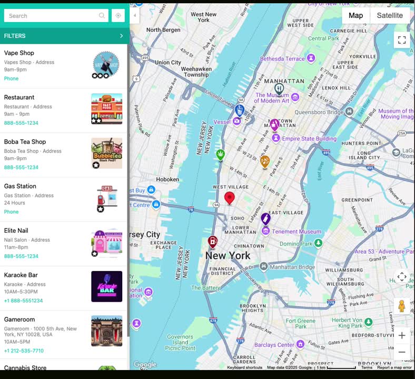
Task: Click the search magnifier icon
Action: click(102, 16)
